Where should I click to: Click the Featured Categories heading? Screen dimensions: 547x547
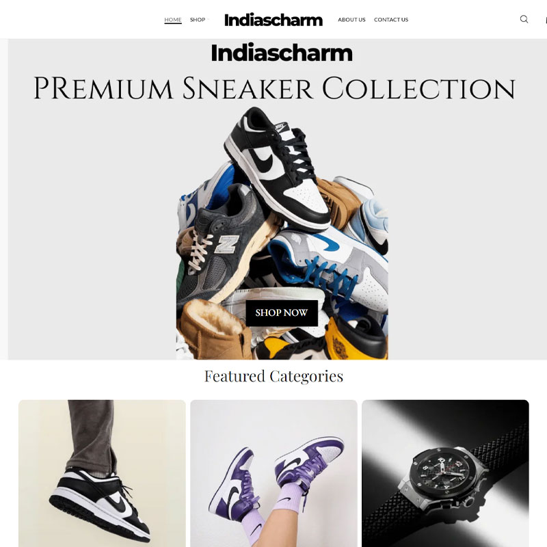tap(273, 376)
